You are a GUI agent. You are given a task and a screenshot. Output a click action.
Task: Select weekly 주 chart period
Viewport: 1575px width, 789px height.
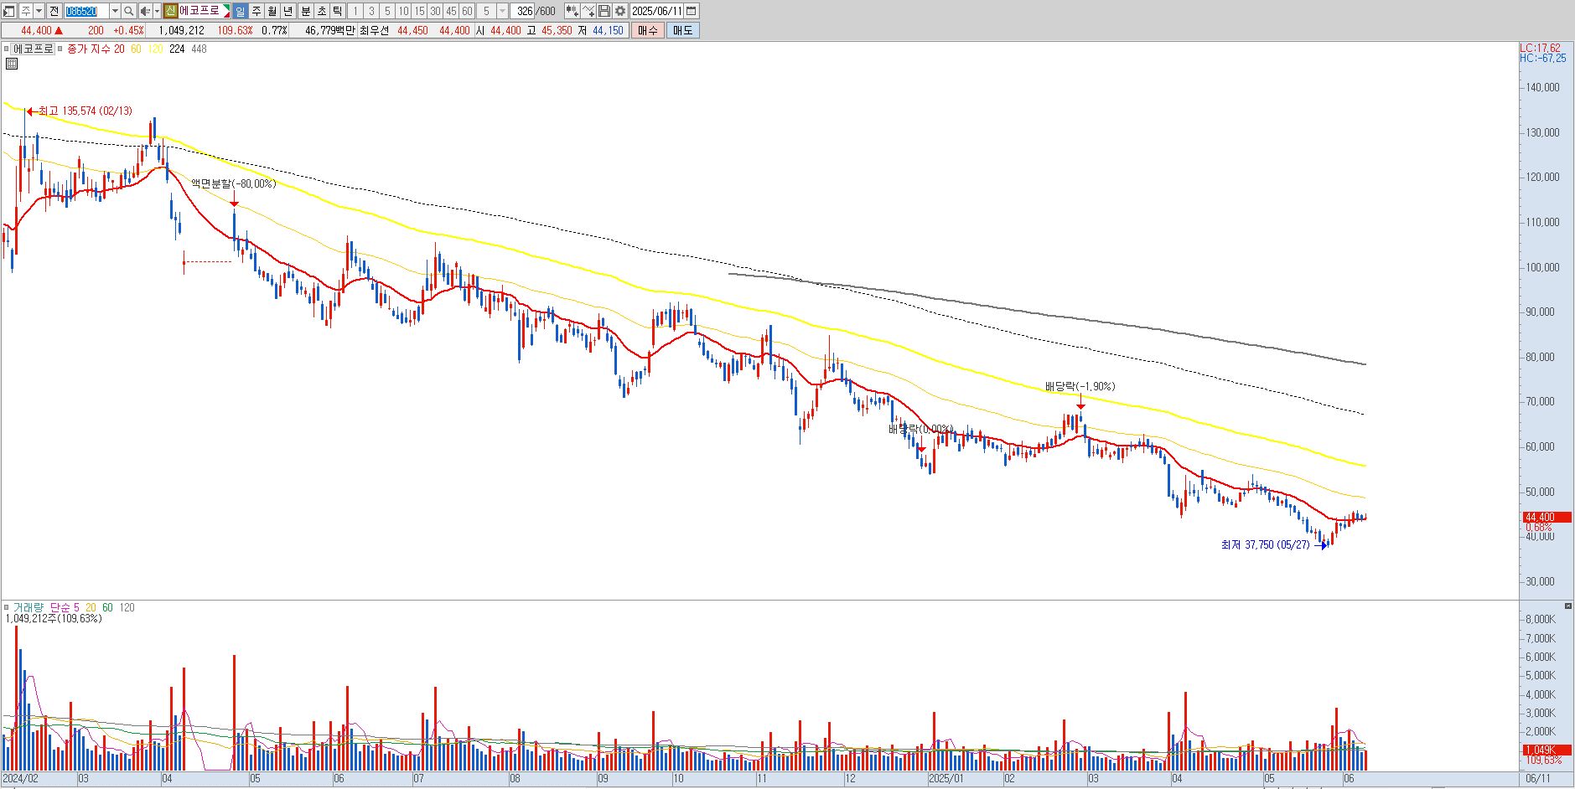pyautogui.click(x=256, y=11)
